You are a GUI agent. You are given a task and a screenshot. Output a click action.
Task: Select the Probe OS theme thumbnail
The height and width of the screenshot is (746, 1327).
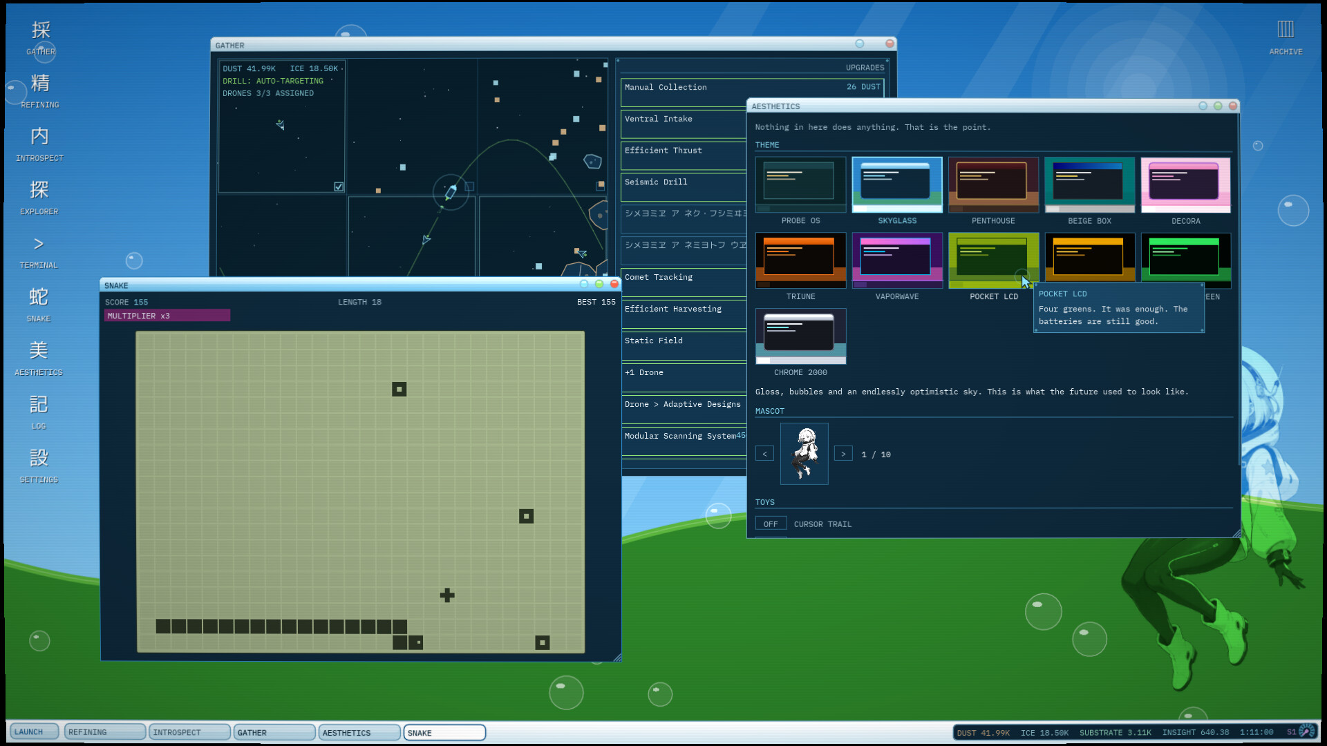coord(800,184)
